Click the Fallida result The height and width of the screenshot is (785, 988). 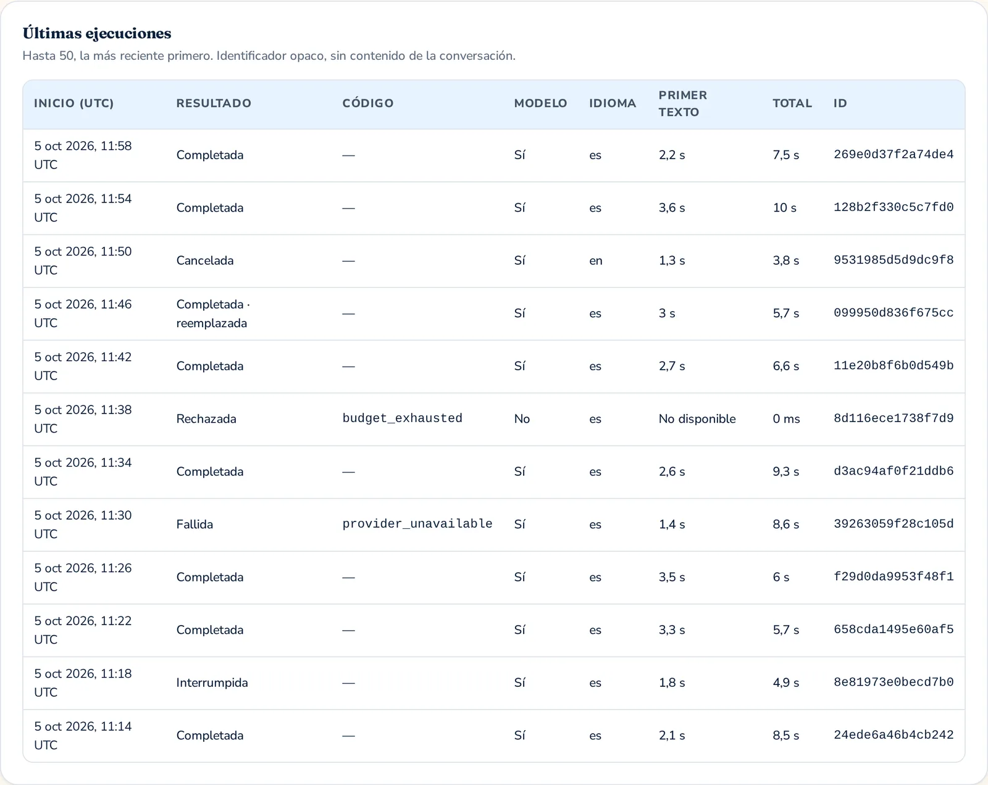(195, 525)
